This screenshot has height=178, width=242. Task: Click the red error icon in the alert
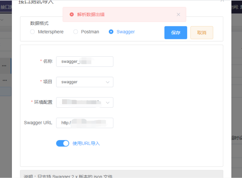point(72,14)
